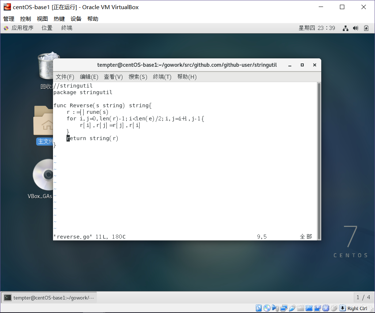
Task: Click the keyboard capture arrow icon
Action: (x=342, y=308)
